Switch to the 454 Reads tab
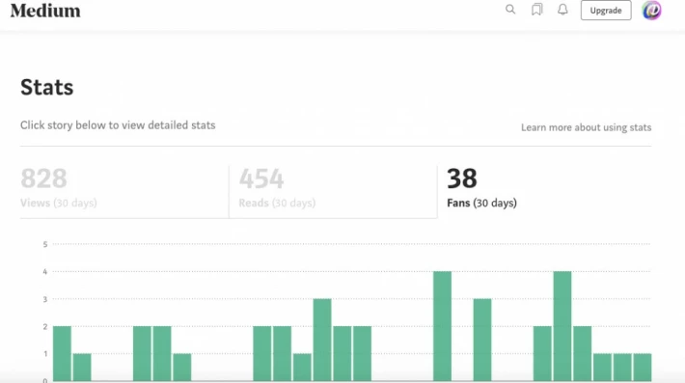Image resolution: width=685 pixels, height=383 pixels. pos(333,191)
